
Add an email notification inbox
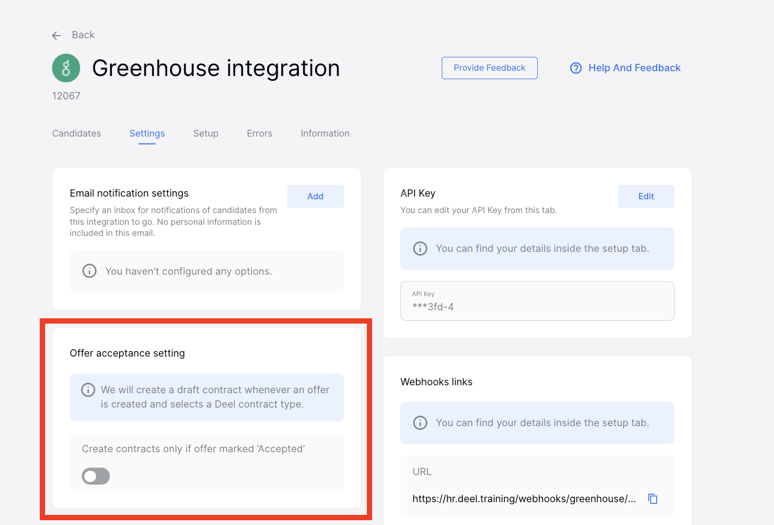tap(315, 196)
